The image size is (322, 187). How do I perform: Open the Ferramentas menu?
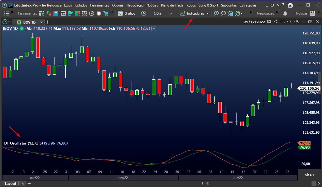100,5
